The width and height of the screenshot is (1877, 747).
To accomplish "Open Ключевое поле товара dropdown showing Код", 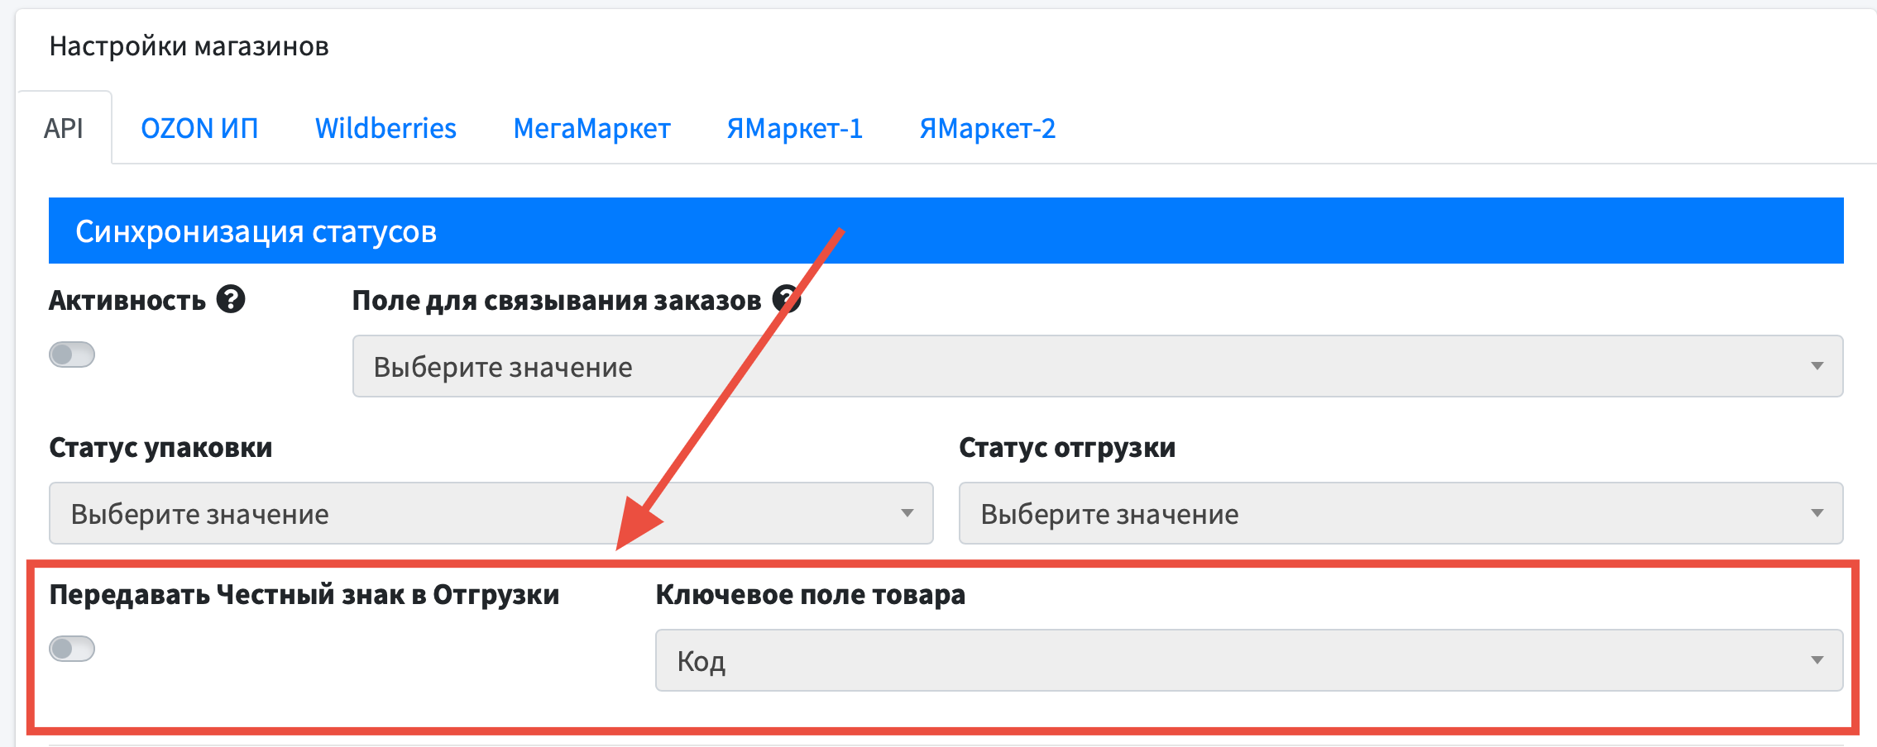I will pyautogui.click(x=1249, y=660).
